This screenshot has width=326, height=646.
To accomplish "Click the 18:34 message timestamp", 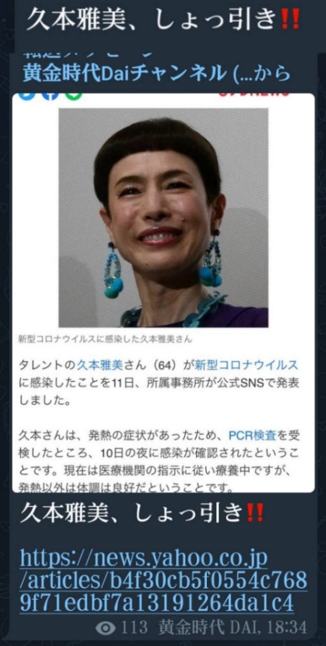I will 286,629.
